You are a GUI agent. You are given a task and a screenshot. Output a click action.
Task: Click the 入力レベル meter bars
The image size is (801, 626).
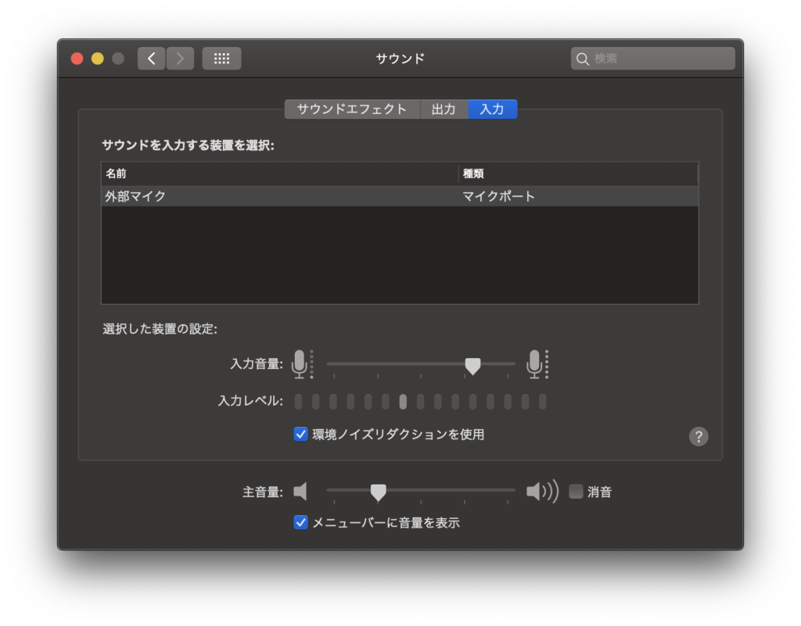[x=420, y=402]
